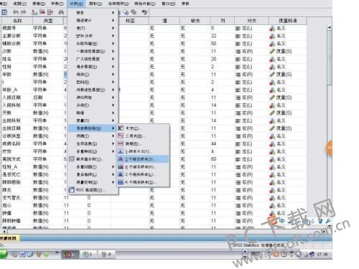Choose 1-样本 K-S(1) in submenu

point(143,151)
